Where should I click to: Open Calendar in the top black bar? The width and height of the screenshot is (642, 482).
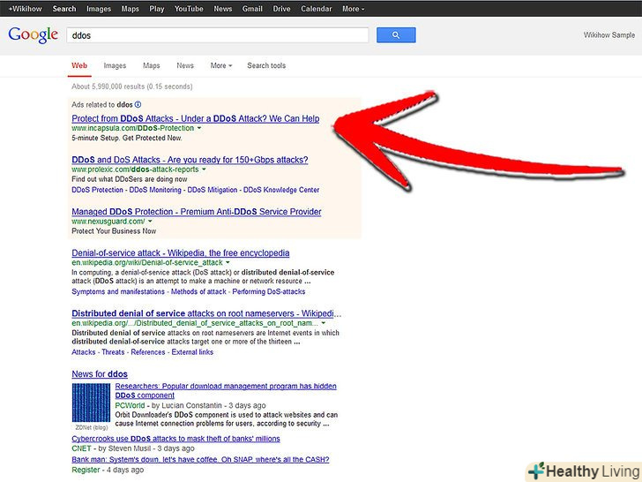pos(316,9)
